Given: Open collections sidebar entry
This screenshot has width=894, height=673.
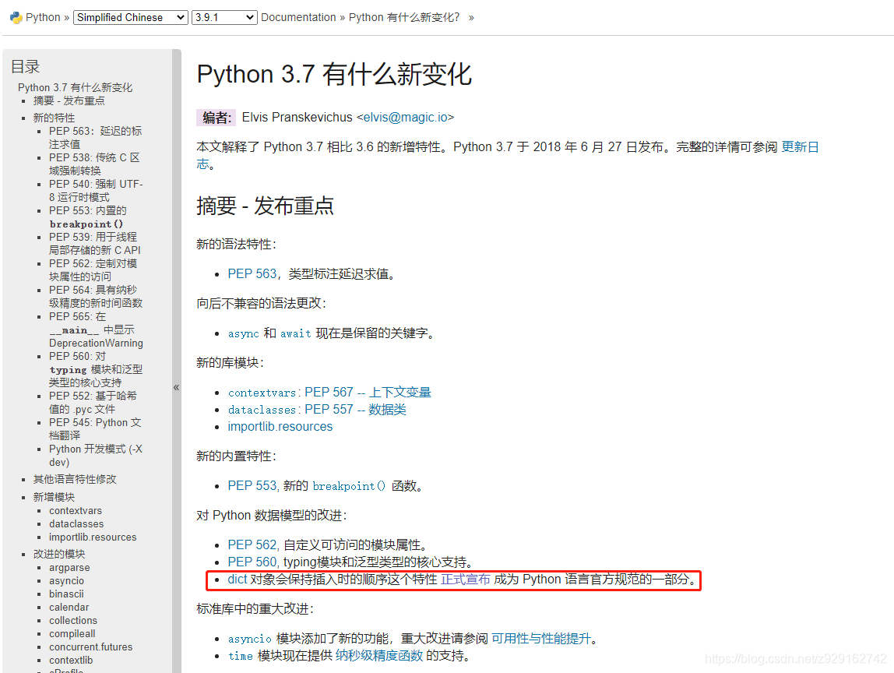Looking at the screenshot, I should pos(73,620).
